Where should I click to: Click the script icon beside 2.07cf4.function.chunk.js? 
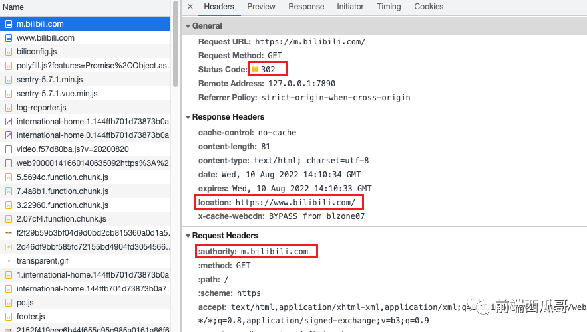(8, 219)
